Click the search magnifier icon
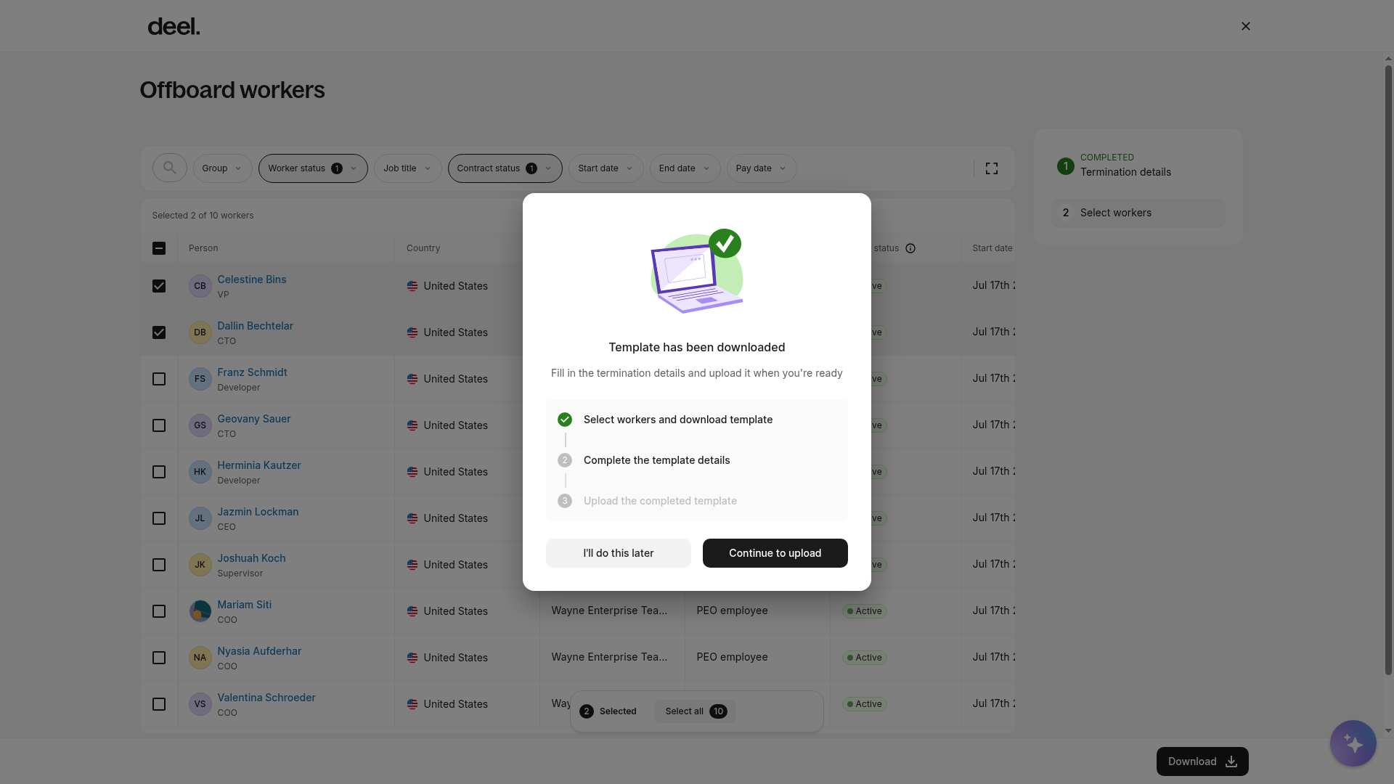1394x784 pixels. coord(169,168)
